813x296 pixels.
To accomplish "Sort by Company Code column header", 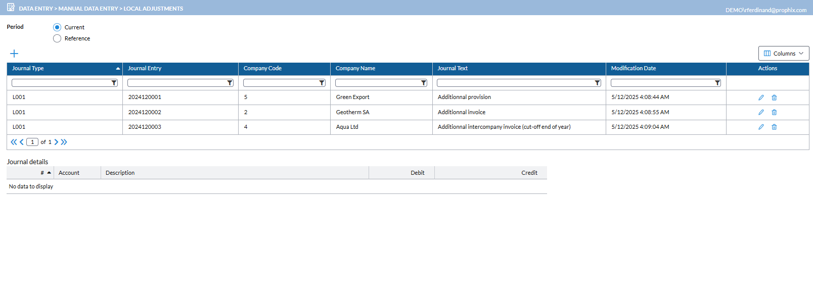I will (262, 68).
